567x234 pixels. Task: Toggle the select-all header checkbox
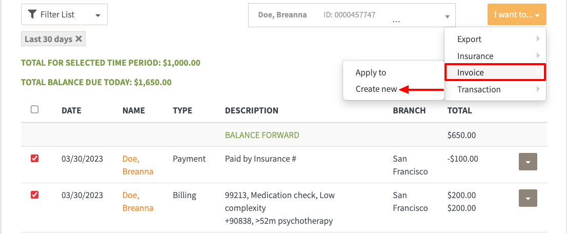[35, 109]
